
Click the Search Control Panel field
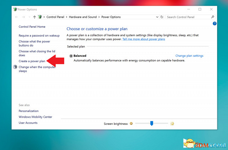pos(188,17)
